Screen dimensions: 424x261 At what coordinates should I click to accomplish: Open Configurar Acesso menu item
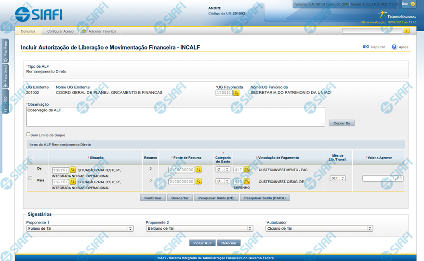[60, 31]
